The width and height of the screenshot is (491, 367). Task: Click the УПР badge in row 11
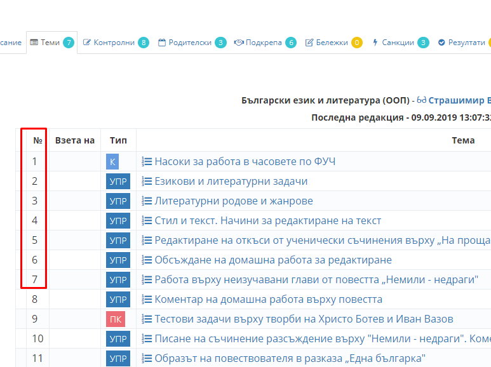(118, 359)
